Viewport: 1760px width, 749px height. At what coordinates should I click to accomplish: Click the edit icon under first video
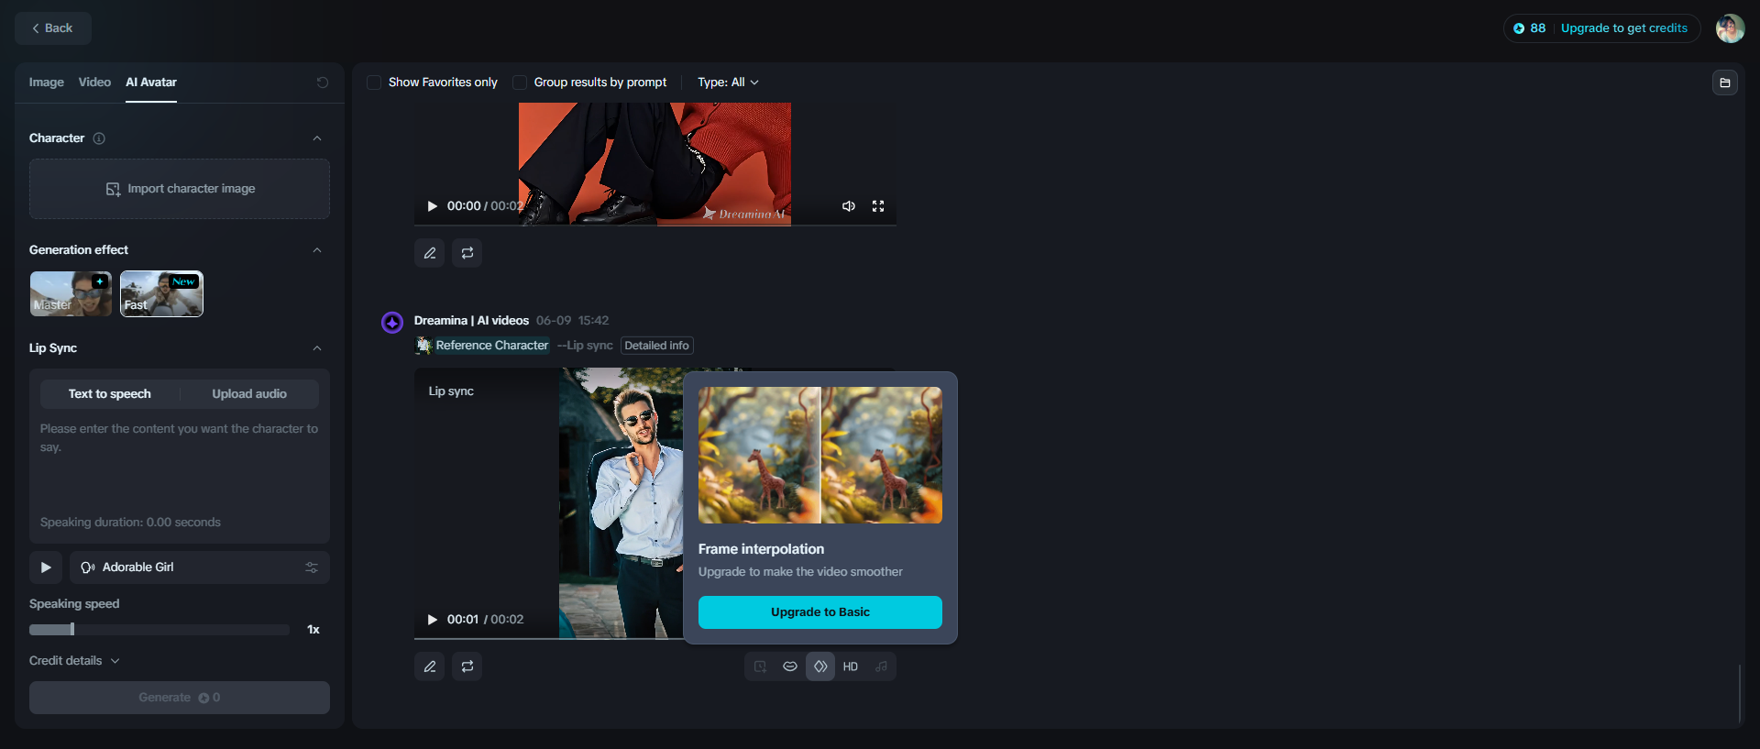(x=430, y=253)
